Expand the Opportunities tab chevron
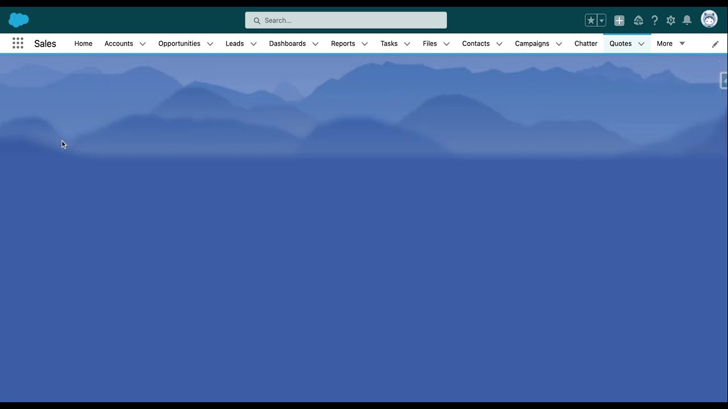Viewport: 728px width, 409px height. [x=210, y=44]
